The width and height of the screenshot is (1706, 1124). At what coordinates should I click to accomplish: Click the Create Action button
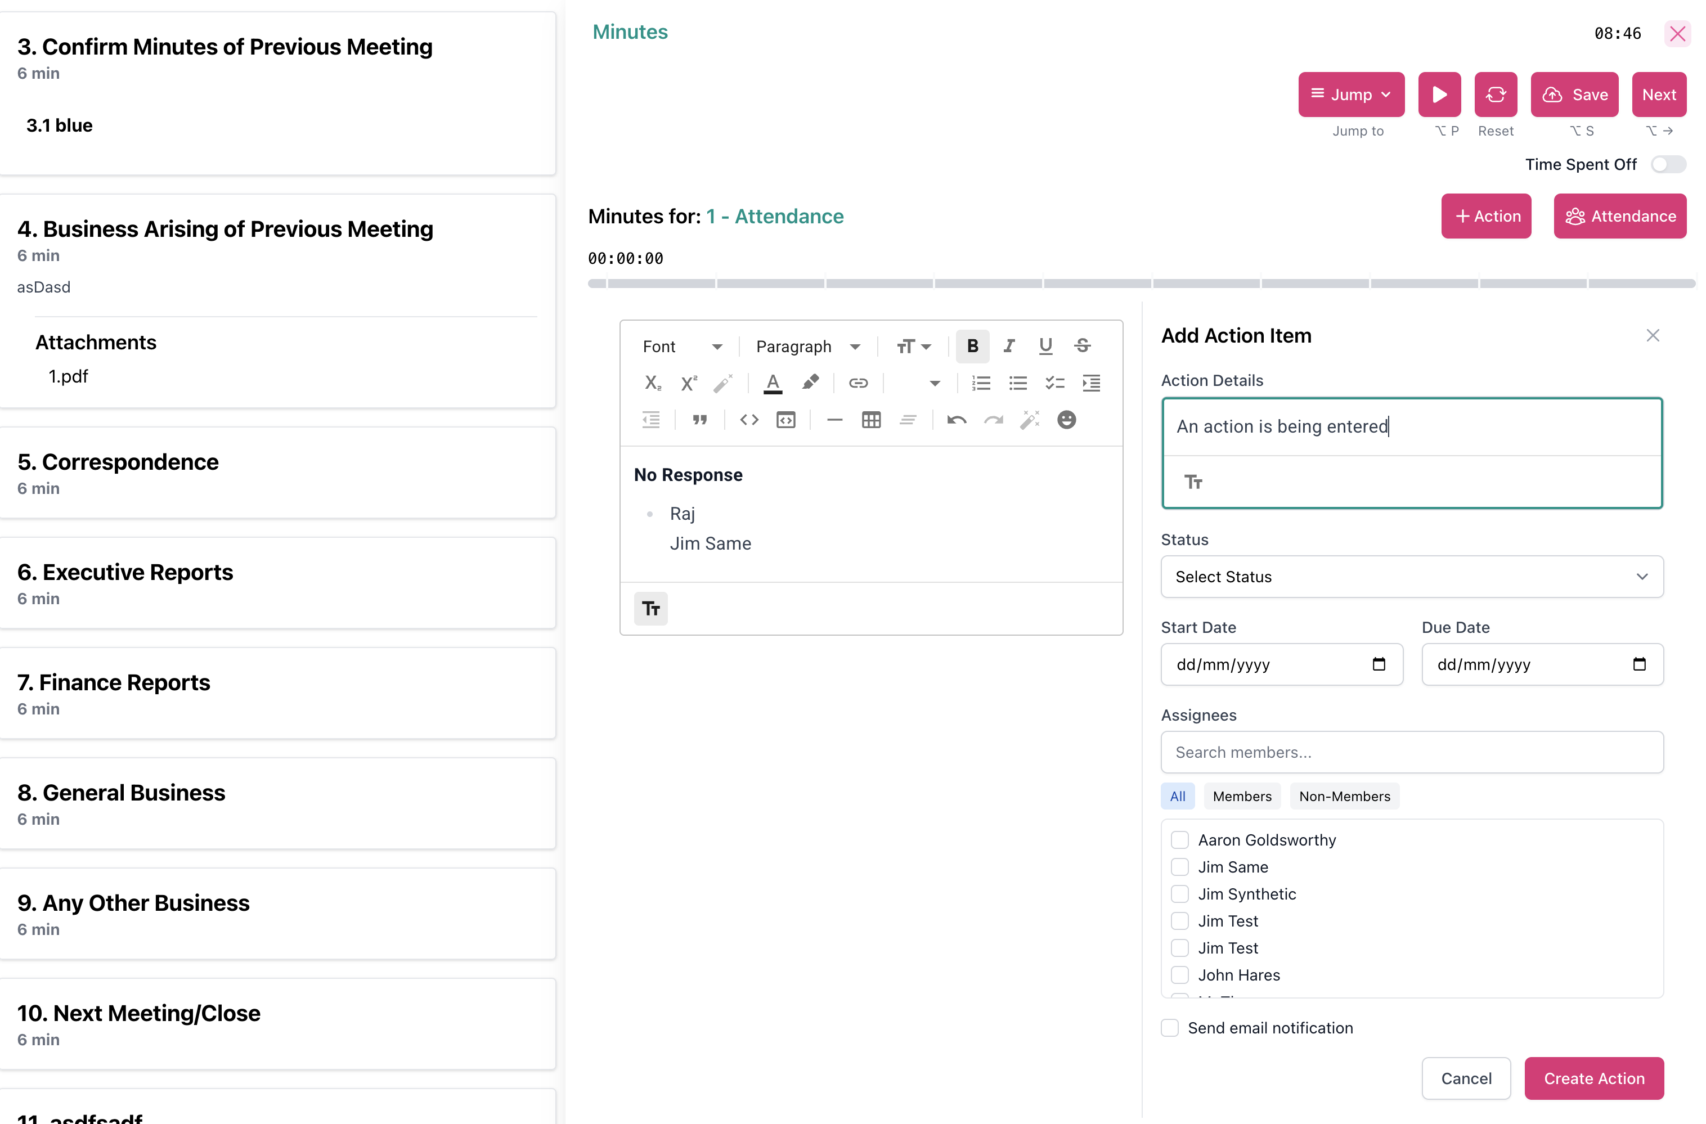coord(1593,1078)
